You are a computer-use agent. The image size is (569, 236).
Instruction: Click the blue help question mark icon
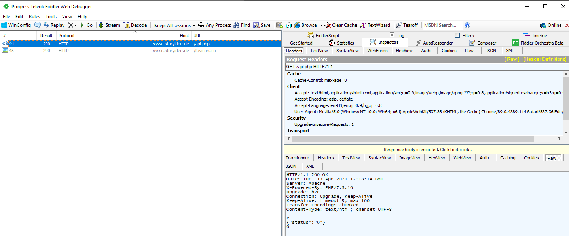467,25
